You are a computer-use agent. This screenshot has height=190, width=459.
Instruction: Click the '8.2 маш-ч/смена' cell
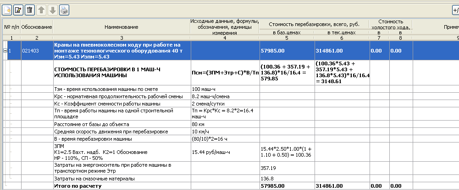click(x=225, y=96)
